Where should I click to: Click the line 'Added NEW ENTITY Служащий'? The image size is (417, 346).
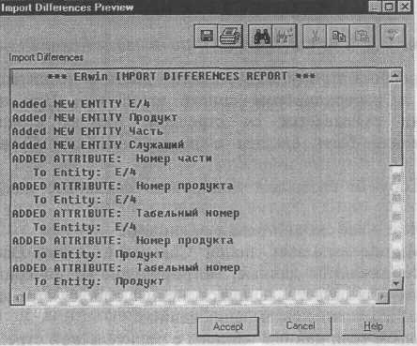coord(98,145)
